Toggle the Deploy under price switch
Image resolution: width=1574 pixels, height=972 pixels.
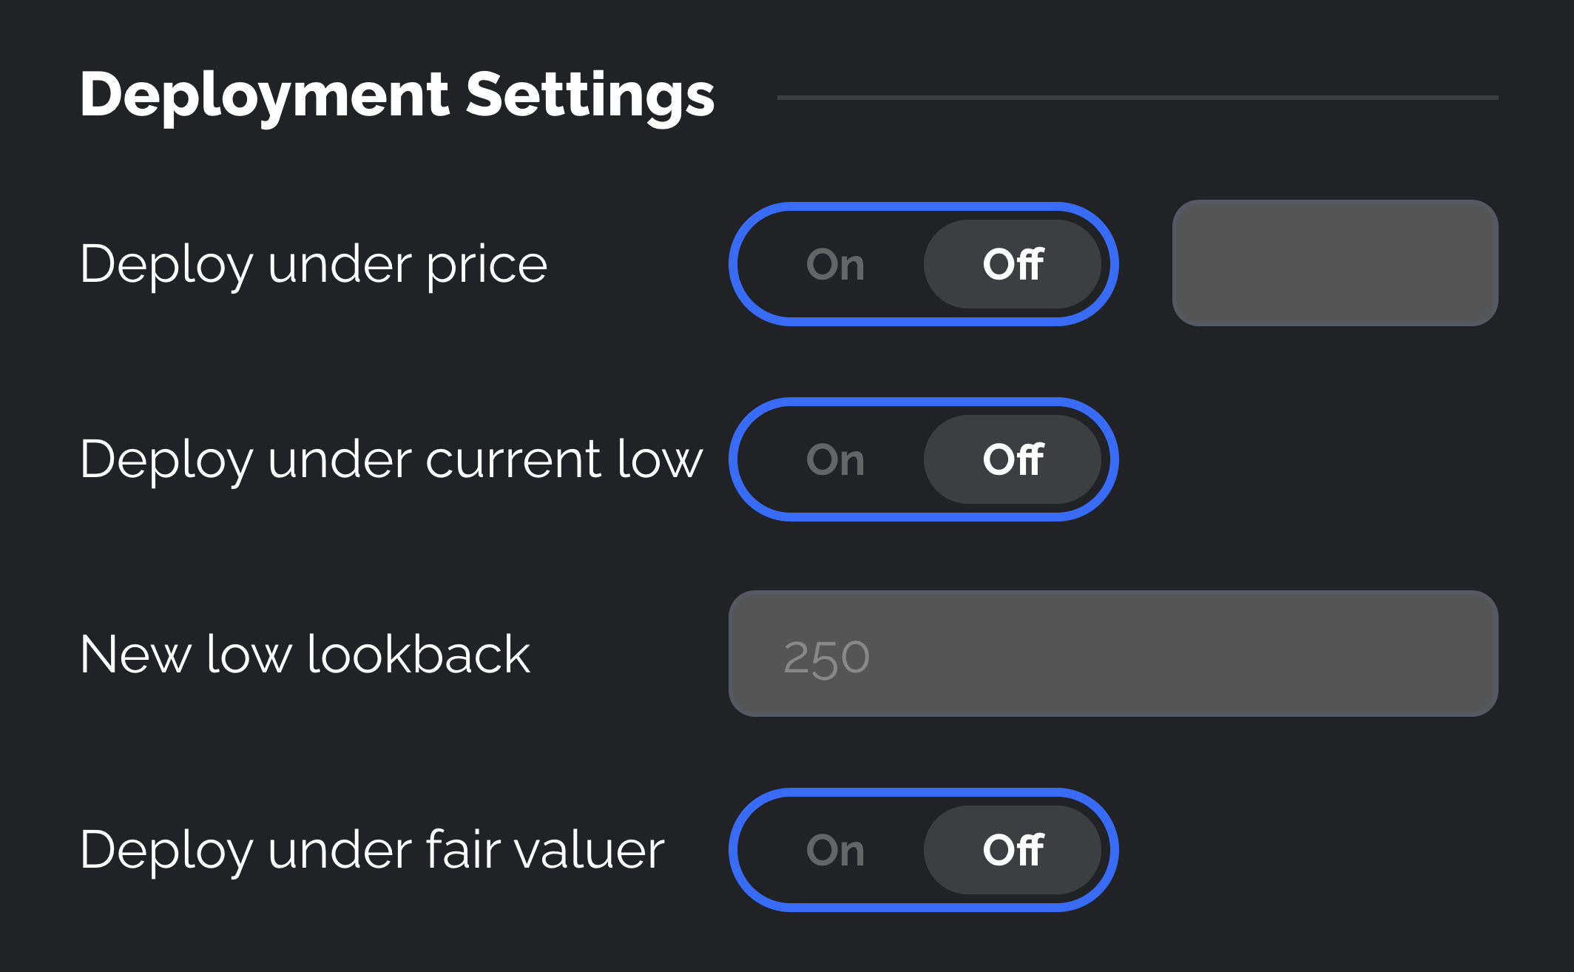tap(924, 264)
